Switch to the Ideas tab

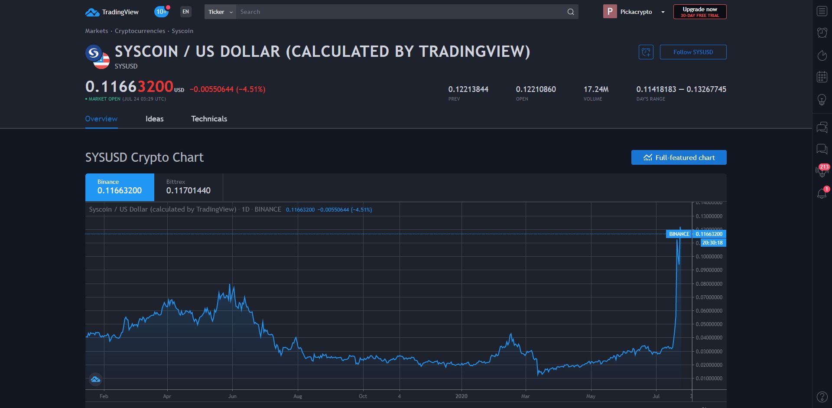pyautogui.click(x=155, y=119)
